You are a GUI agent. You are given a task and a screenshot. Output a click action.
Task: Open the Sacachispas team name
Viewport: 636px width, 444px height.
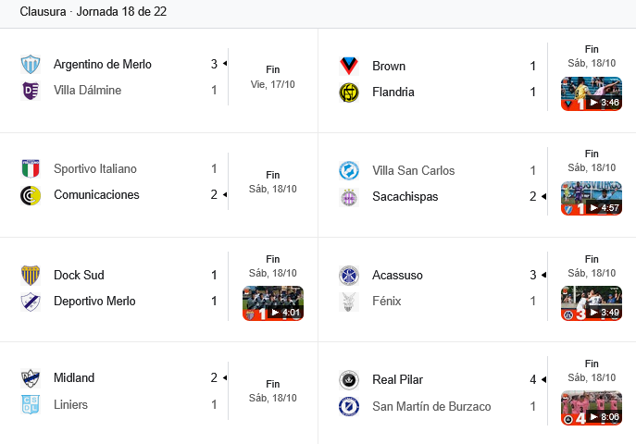(x=405, y=197)
